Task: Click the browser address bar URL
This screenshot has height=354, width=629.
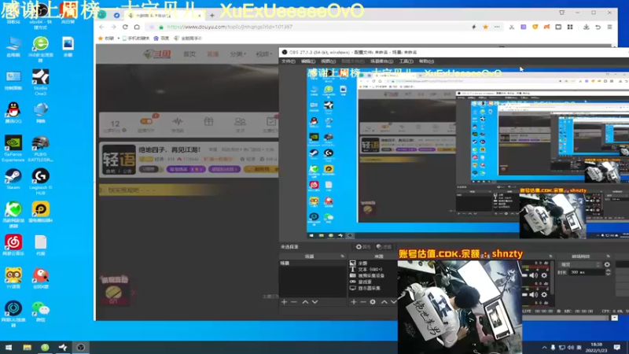Action: (230, 27)
